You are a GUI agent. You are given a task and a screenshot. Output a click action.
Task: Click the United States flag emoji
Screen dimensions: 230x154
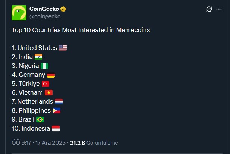63,48
